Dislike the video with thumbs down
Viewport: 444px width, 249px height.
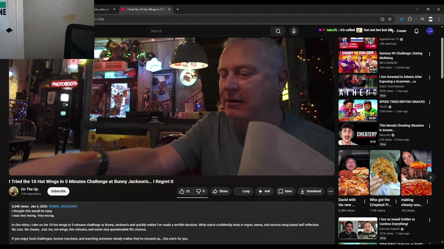pyautogui.click(x=200, y=191)
